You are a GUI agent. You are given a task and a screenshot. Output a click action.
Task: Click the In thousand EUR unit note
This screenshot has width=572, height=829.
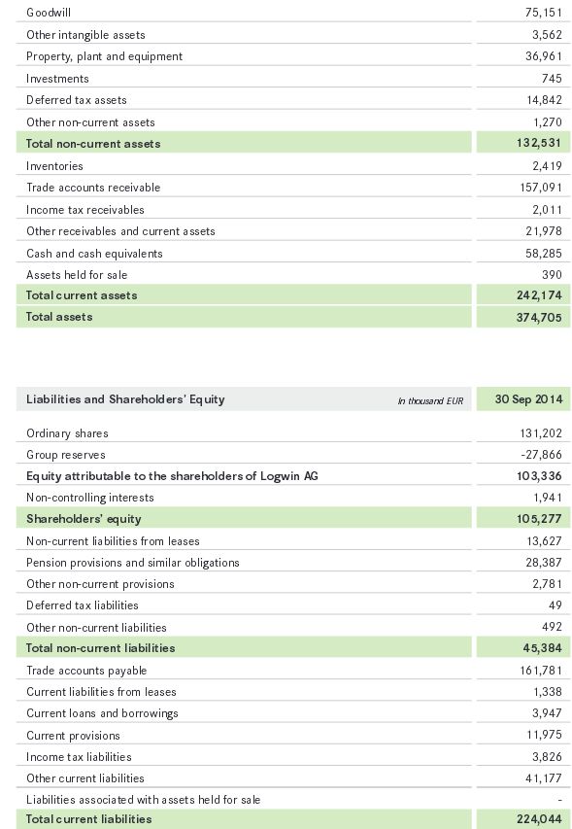coord(430,400)
